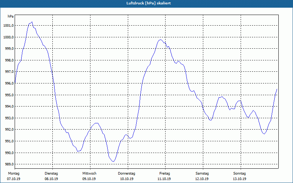Click the 999,0 y-axis value

[9, 49]
